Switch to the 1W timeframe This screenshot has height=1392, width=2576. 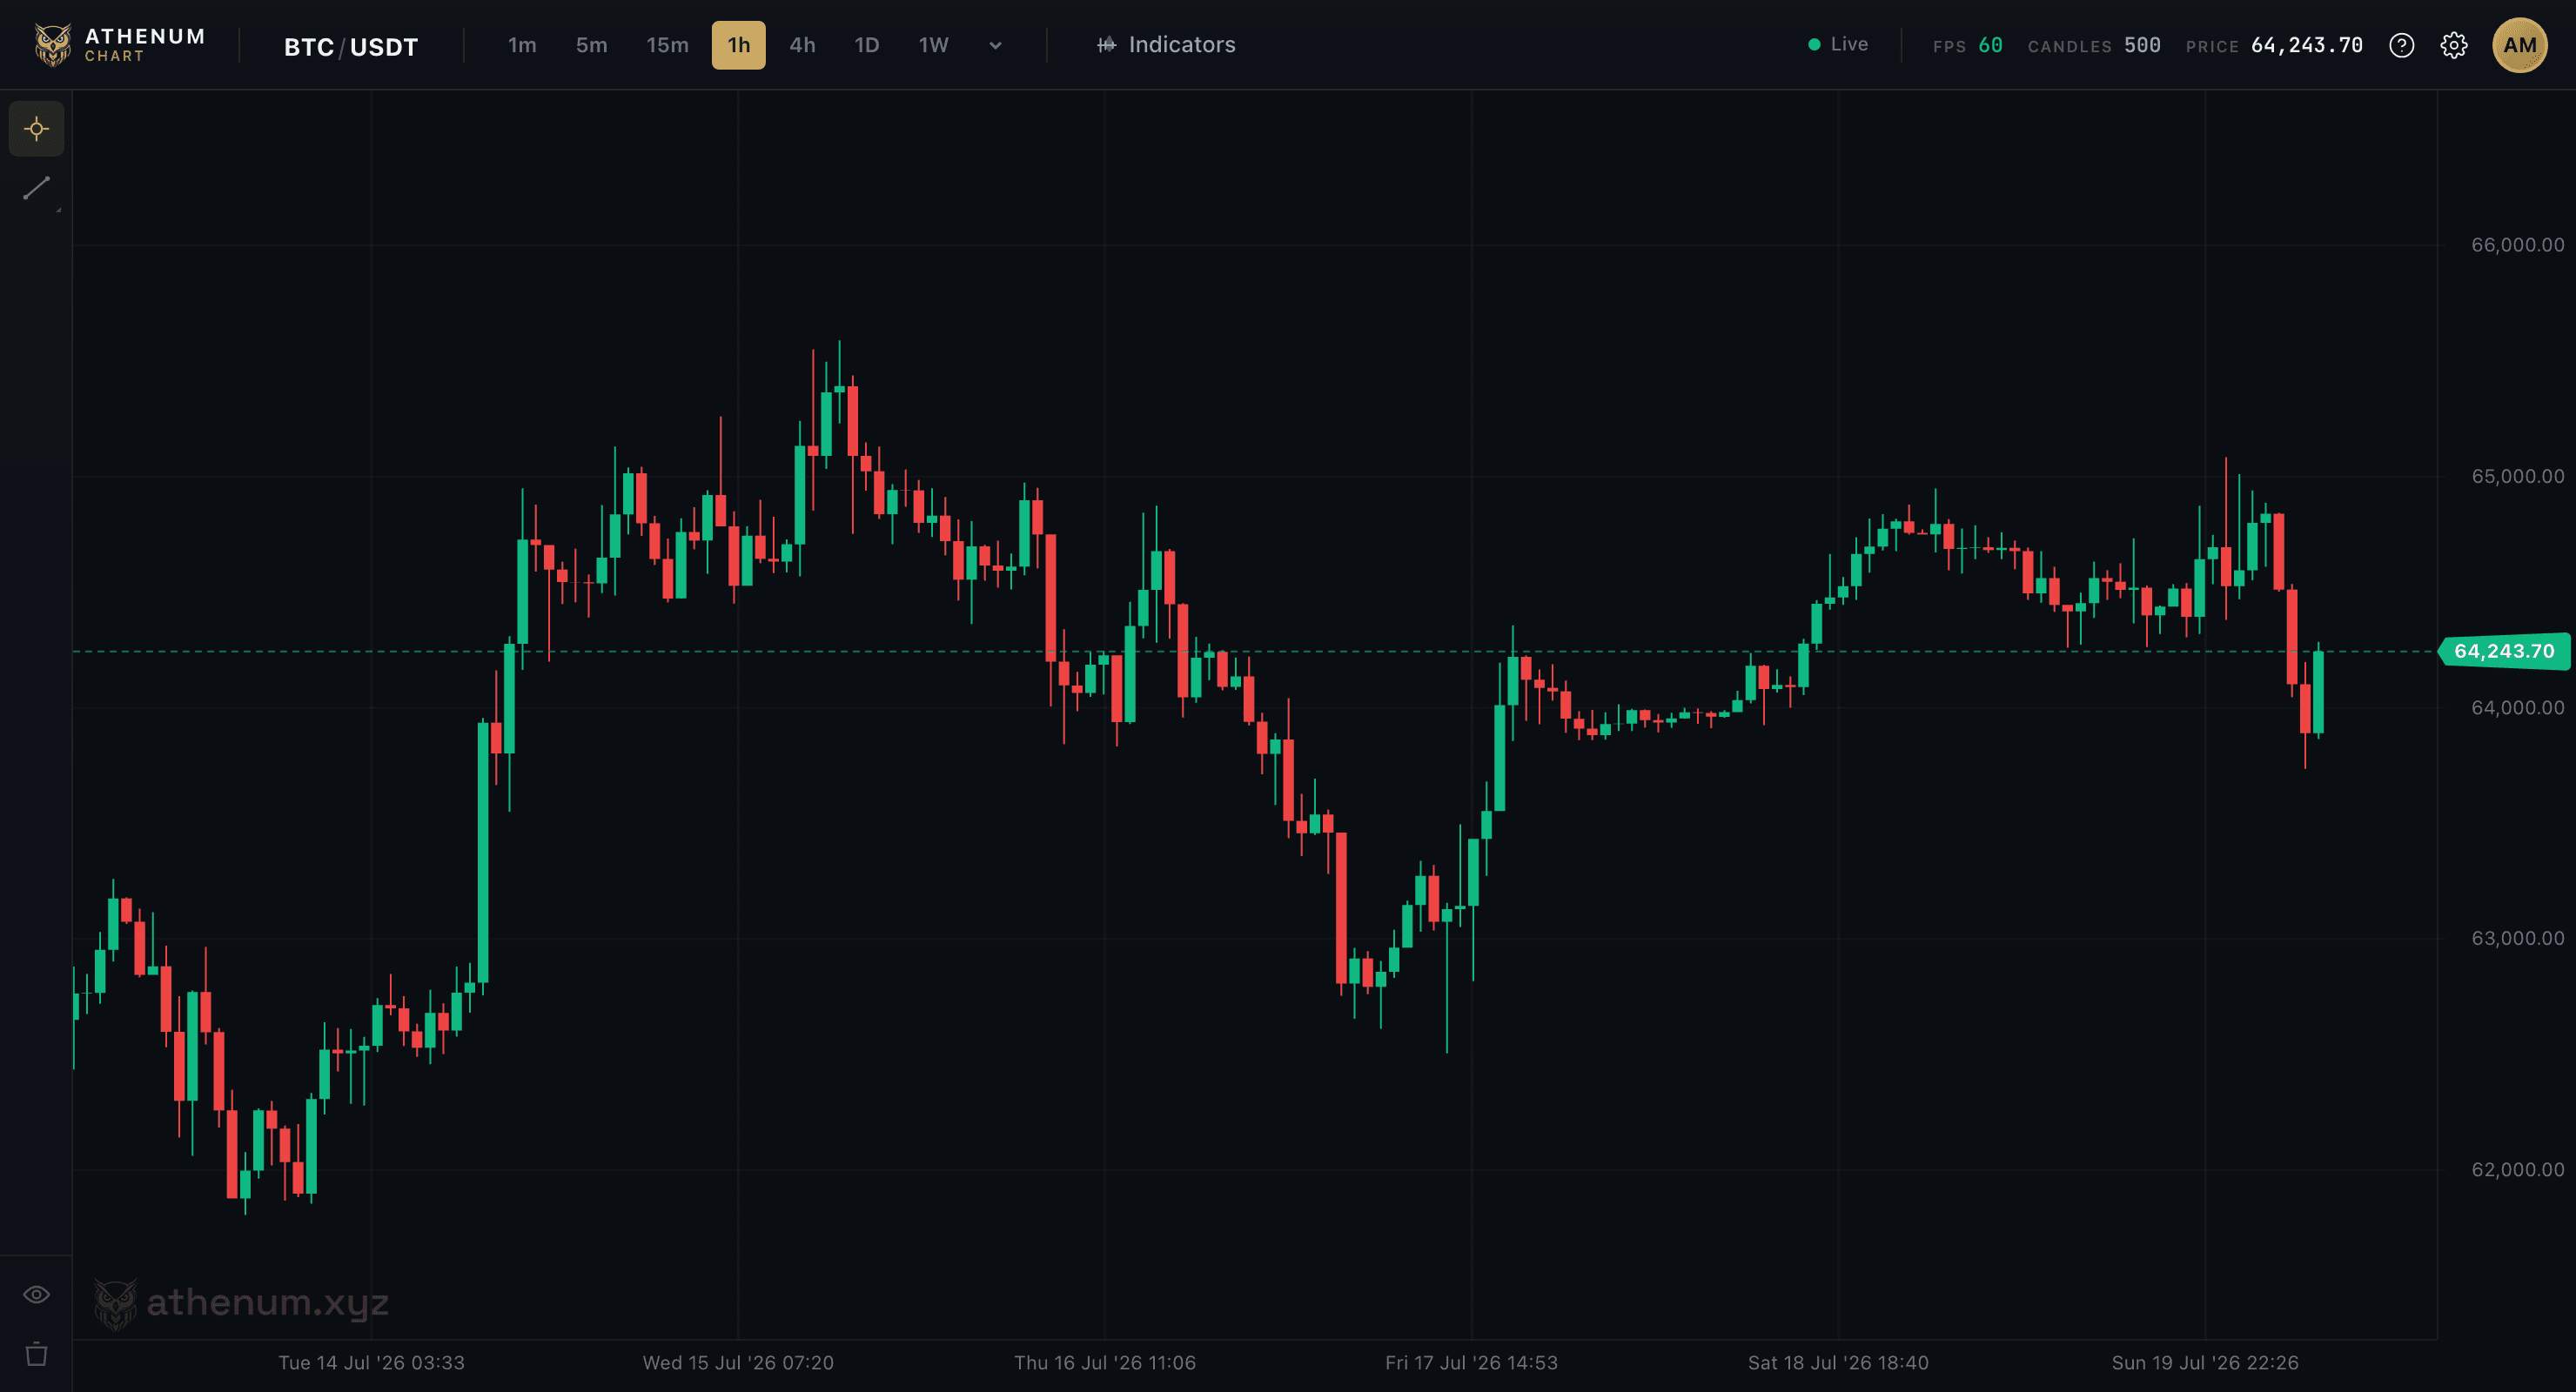[933, 45]
